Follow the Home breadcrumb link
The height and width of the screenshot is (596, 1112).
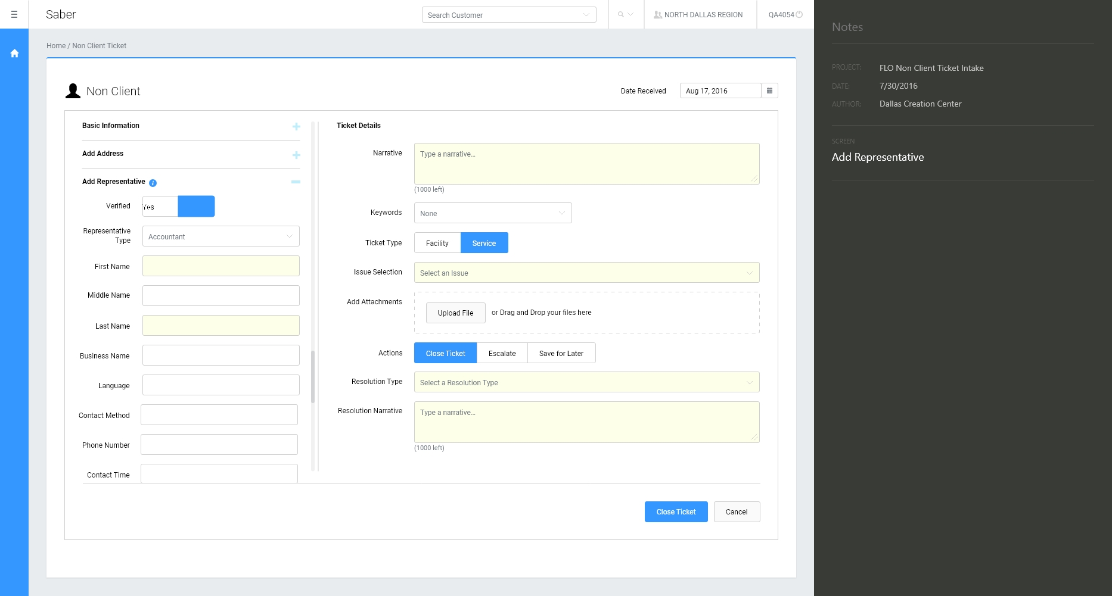[56, 46]
